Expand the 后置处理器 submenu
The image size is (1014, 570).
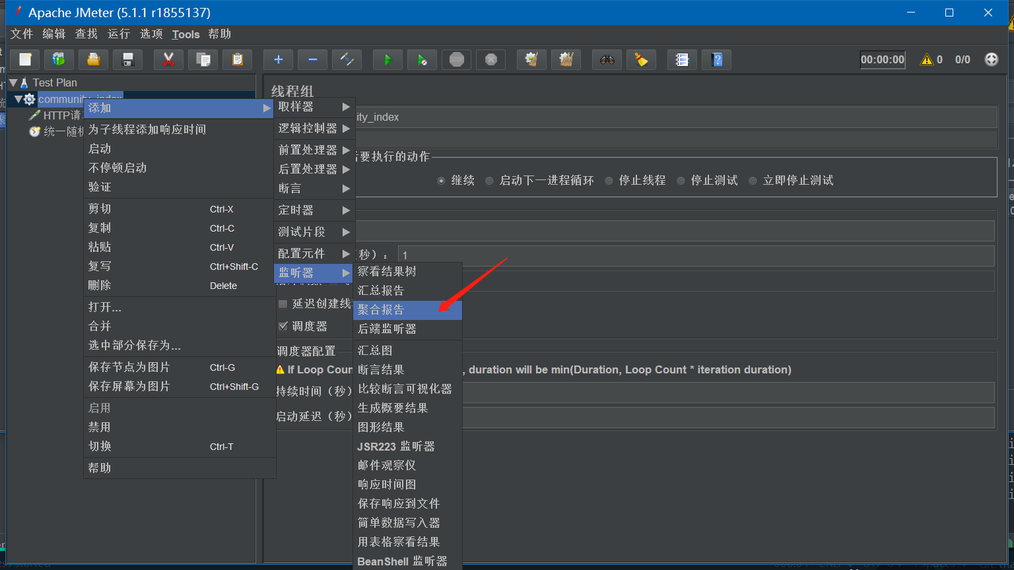click(314, 169)
